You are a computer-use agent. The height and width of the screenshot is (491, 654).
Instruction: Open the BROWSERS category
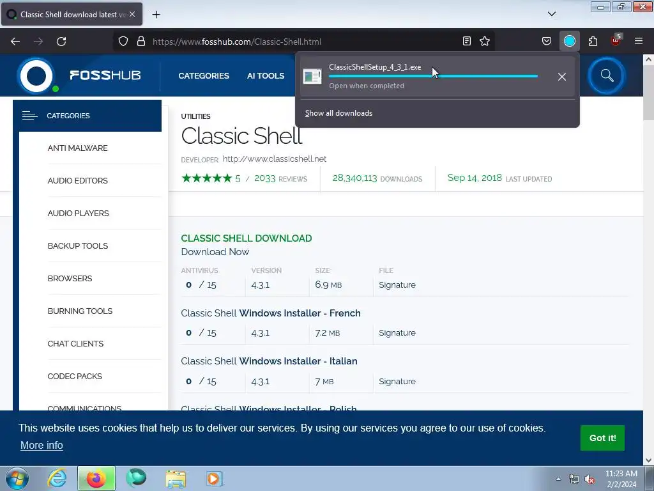tap(70, 279)
